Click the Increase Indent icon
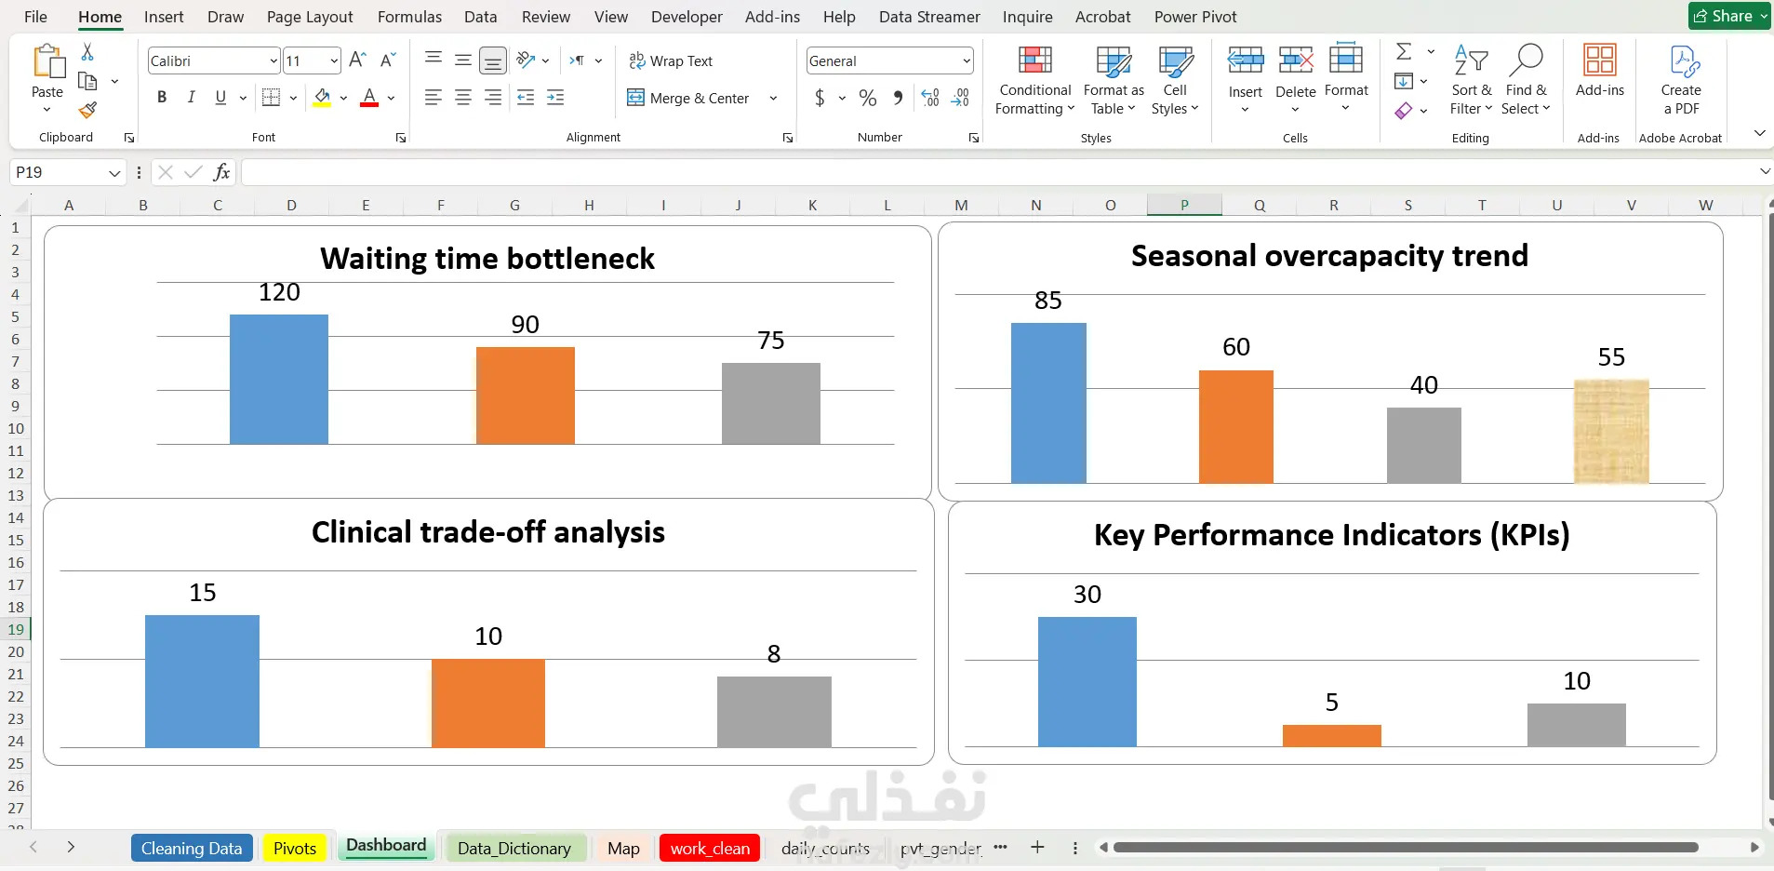Image resolution: width=1774 pixels, height=871 pixels. pos(555,98)
